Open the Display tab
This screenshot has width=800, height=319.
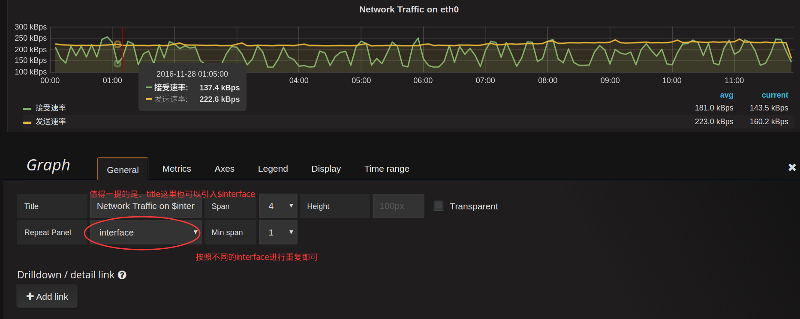click(x=326, y=169)
